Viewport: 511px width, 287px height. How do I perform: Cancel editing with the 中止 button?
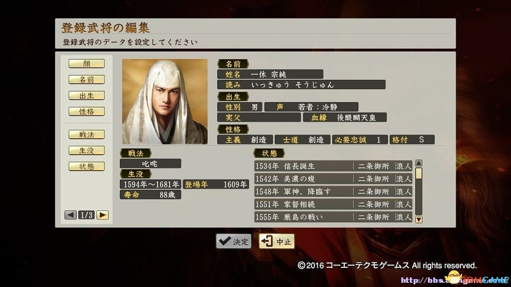pyautogui.click(x=277, y=241)
